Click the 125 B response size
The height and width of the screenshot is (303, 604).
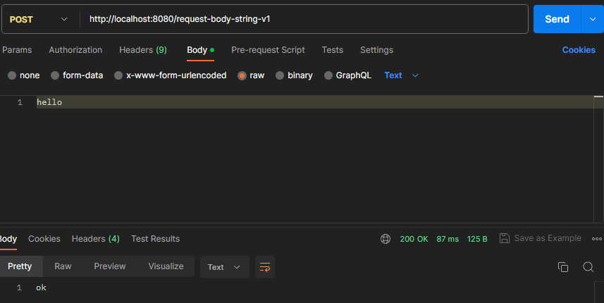point(477,239)
